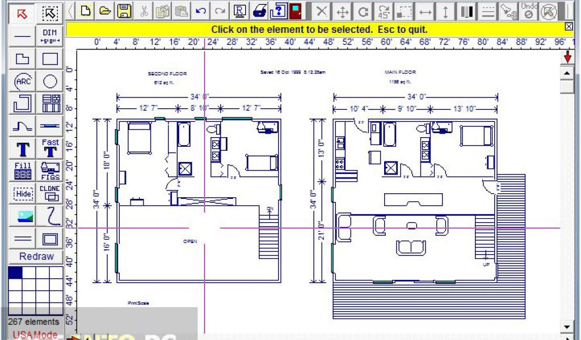Expand toolbar with the left chevron
This screenshot has width=581, height=340.
point(71,11)
